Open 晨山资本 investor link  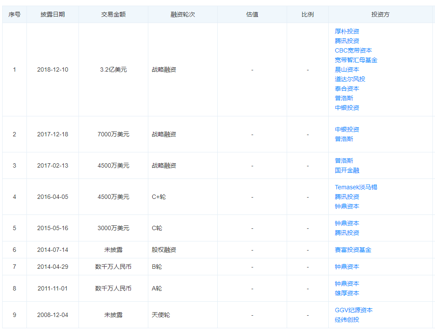pyautogui.click(x=347, y=69)
